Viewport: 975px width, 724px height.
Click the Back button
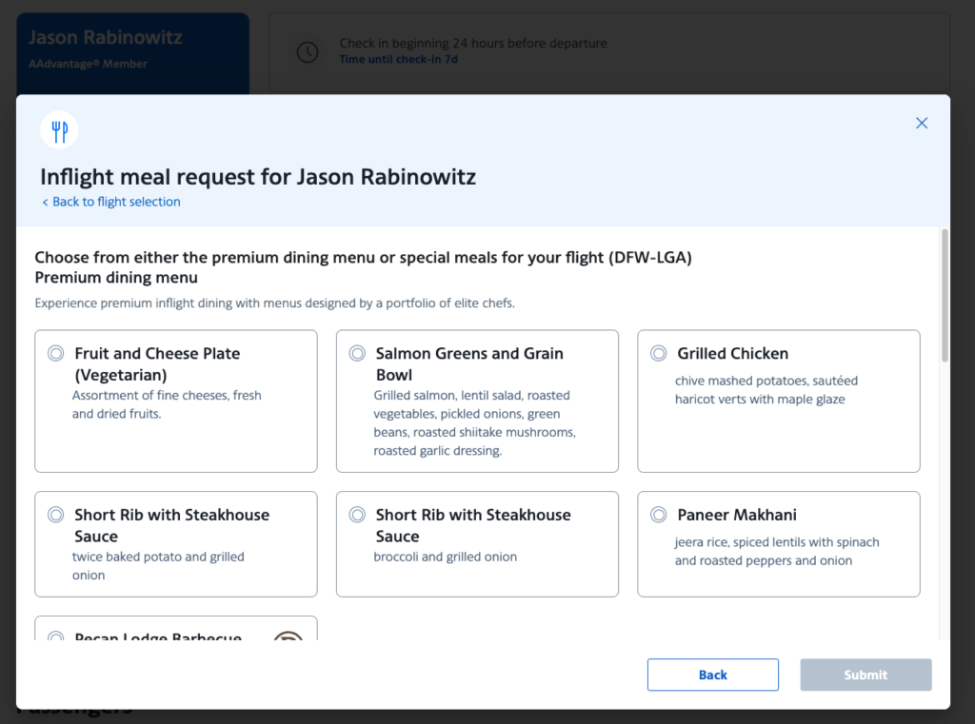point(712,675)
